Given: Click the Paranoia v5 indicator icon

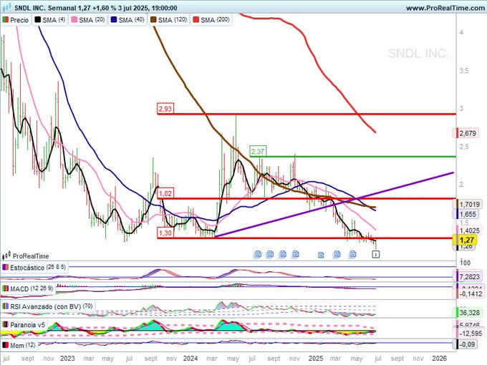Looking at the screenshot, I should tap(5, 325).
